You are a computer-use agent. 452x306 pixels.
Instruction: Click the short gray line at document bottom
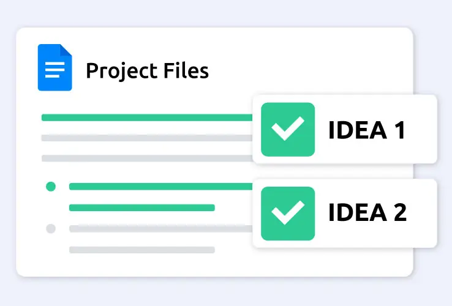[x=142, y=250]
